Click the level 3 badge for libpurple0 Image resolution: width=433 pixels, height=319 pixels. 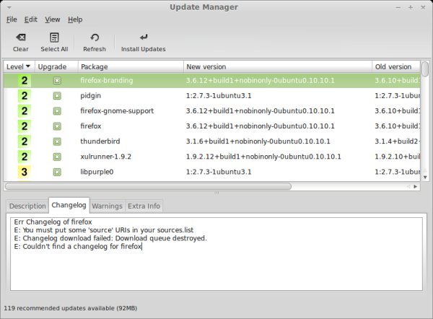[x=25, y=172]
